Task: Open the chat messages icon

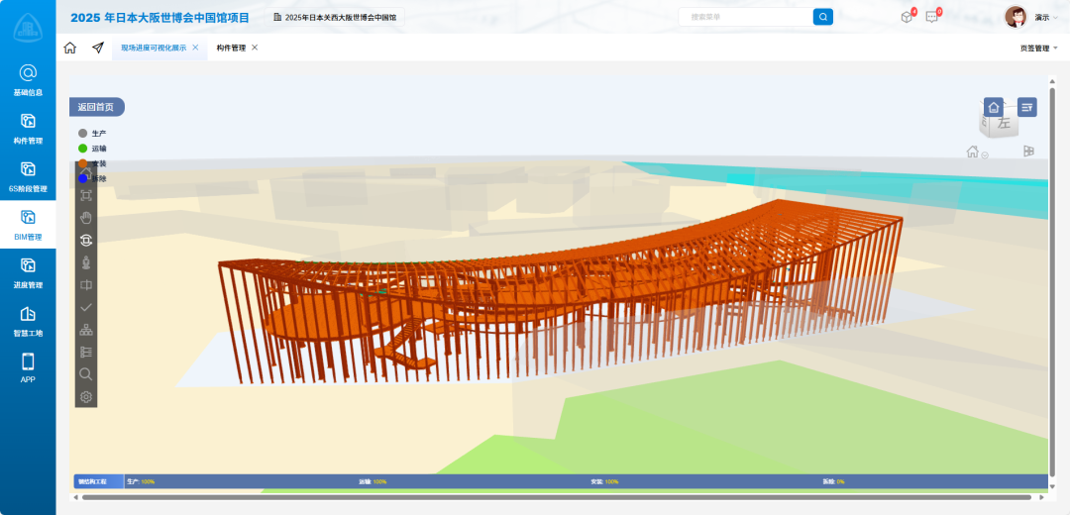Action: tap(931, 17)
